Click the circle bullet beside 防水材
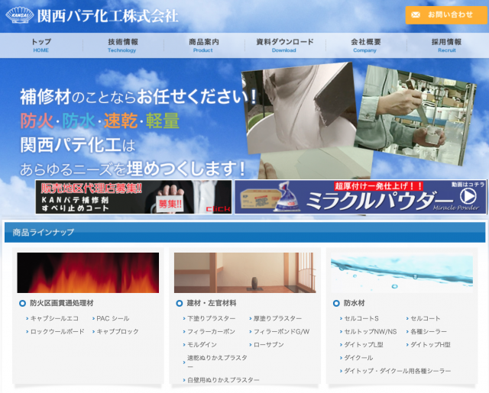Image resolution: width=489 pixels, height=393 pixels. pos(336,303)
